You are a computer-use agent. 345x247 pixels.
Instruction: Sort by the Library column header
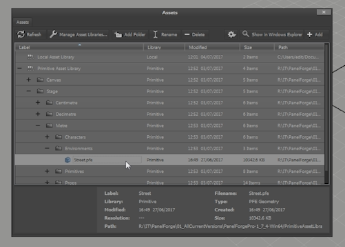point(164,47)
